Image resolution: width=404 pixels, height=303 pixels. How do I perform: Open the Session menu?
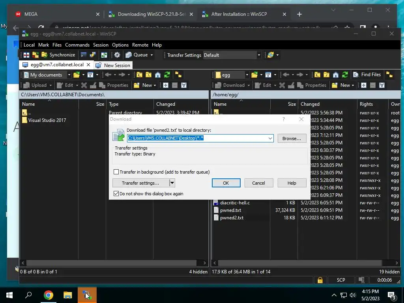pyautogui.click(x=101, y=45)
